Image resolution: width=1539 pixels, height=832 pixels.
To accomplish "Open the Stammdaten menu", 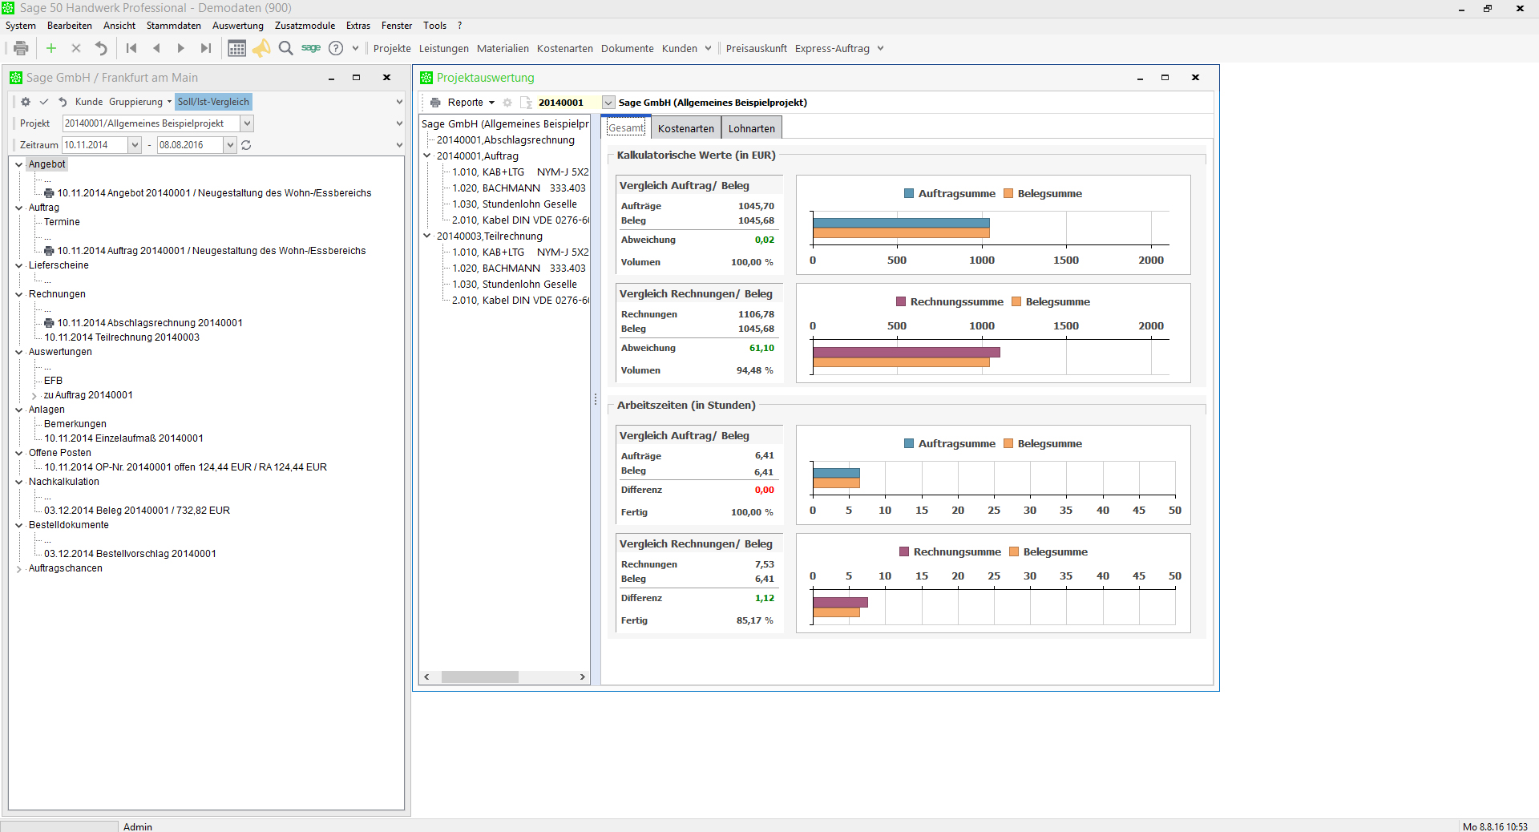I will [x=173, y=26].
